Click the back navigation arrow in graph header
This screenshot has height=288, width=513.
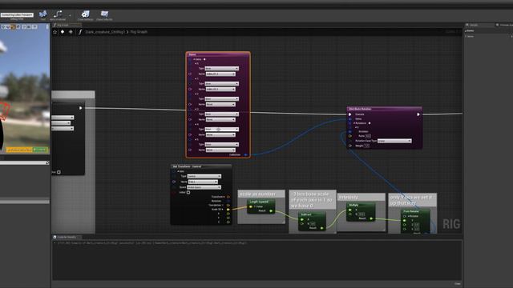[63, 32]
